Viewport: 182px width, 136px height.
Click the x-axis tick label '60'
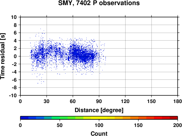[x=73, y=101]
